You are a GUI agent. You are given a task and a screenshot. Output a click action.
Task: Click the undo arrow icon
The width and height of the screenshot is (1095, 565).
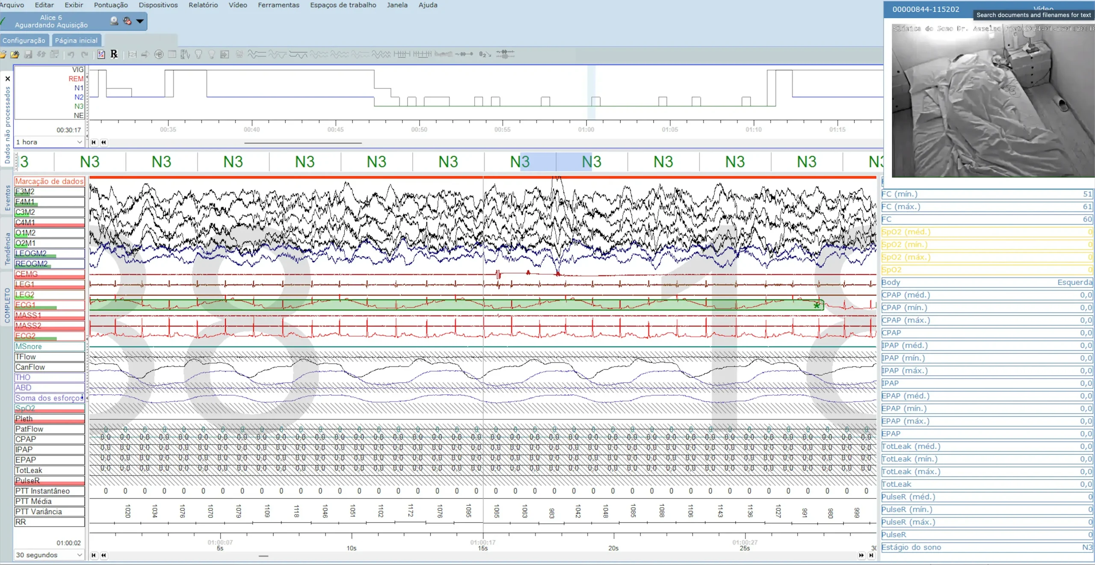click(71, 54)
